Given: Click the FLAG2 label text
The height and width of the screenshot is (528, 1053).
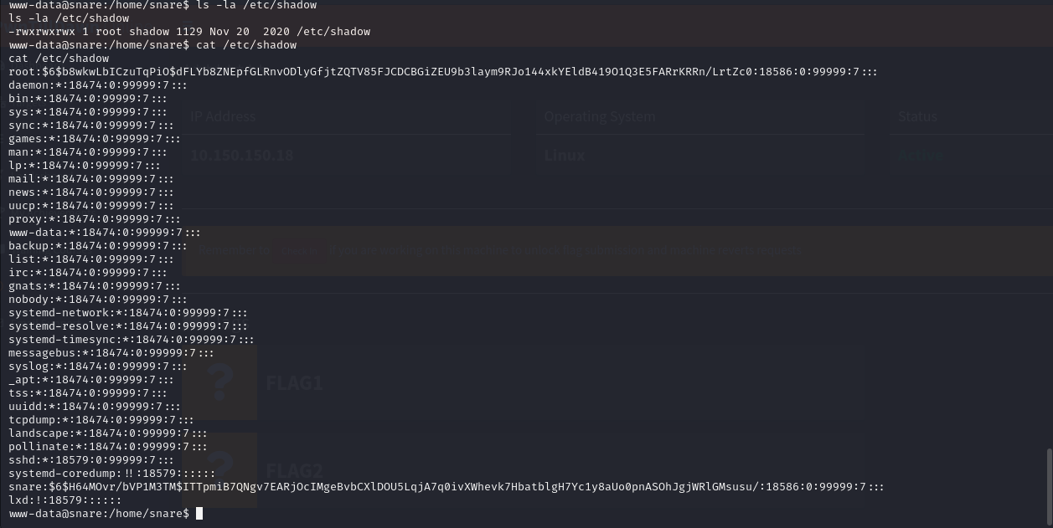Looking at the screenshot, I should pos(293,470).
